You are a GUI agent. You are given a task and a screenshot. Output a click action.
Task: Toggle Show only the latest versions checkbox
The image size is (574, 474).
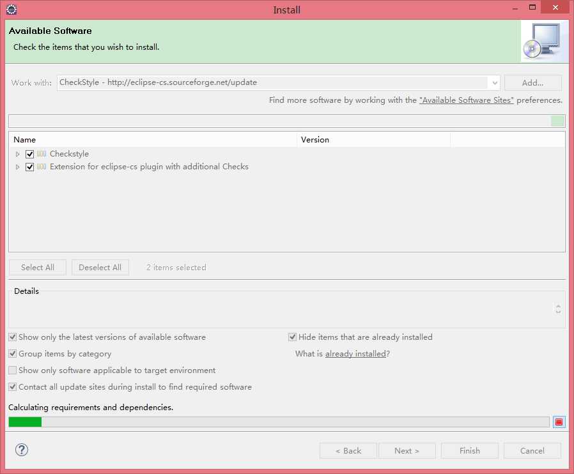click(13, 337)
